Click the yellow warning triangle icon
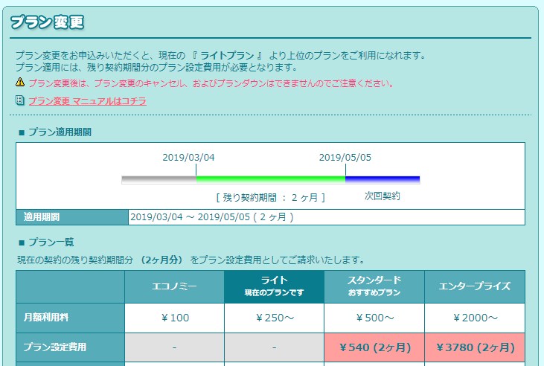Image resolution: width=544 pixels, height=366 pixels. pos(20,83)
